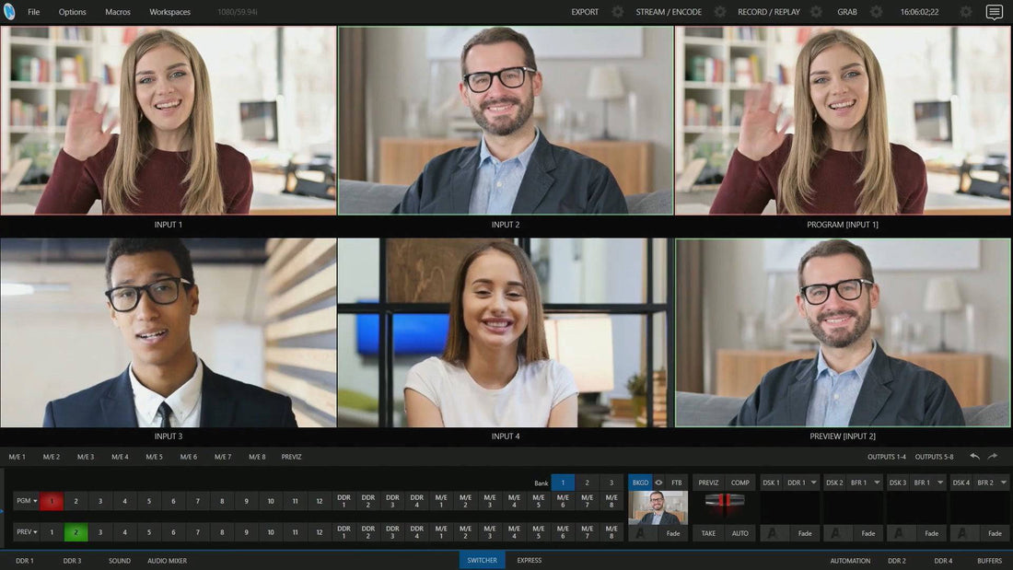Open the notifications panel icon
Viewport: 1013px width, 570px height.
click(995, 12)
